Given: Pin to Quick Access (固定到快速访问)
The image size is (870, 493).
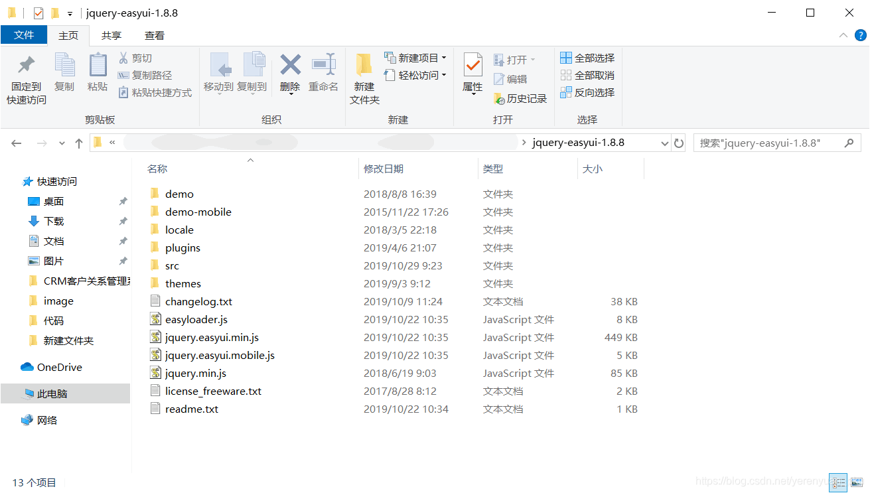Looking at the screenshot, I should 27,79.
